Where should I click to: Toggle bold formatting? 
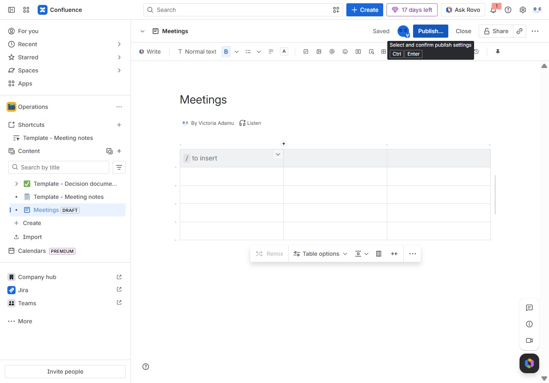coord(226,52)
